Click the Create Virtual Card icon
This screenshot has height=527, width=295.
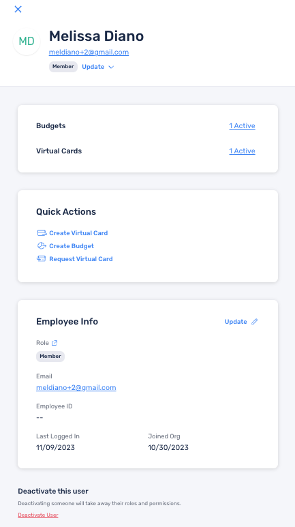click(42, 233)
